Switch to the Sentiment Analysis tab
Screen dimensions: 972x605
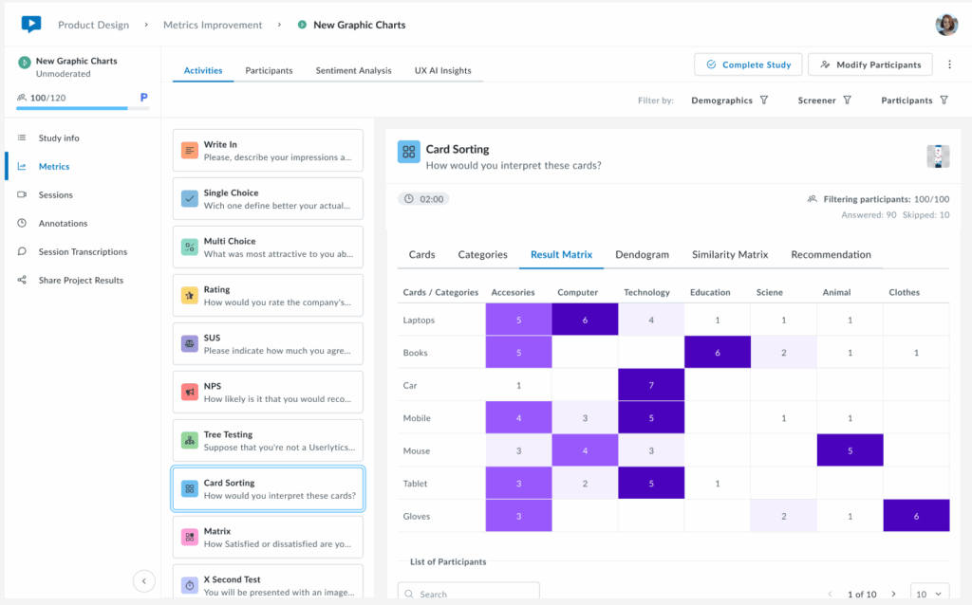tap(353, 69)
